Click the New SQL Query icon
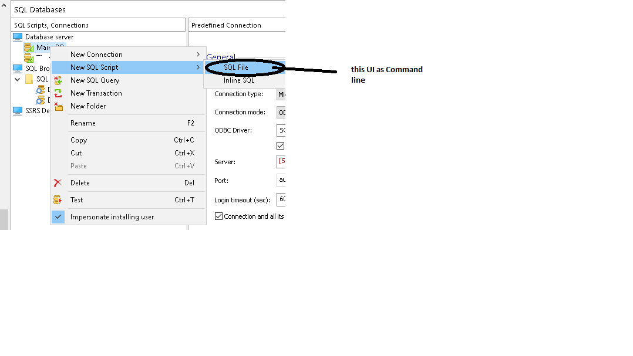The height and width of the screenshot is (356, 633). [x=58, y=80]
